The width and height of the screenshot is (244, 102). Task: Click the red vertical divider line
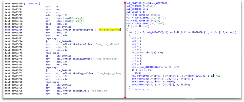point(125,50)
